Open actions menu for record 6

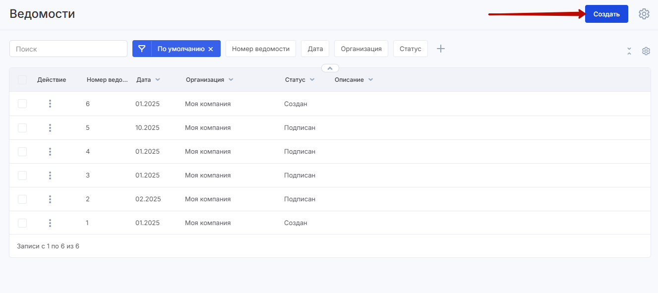click(50, 104)
